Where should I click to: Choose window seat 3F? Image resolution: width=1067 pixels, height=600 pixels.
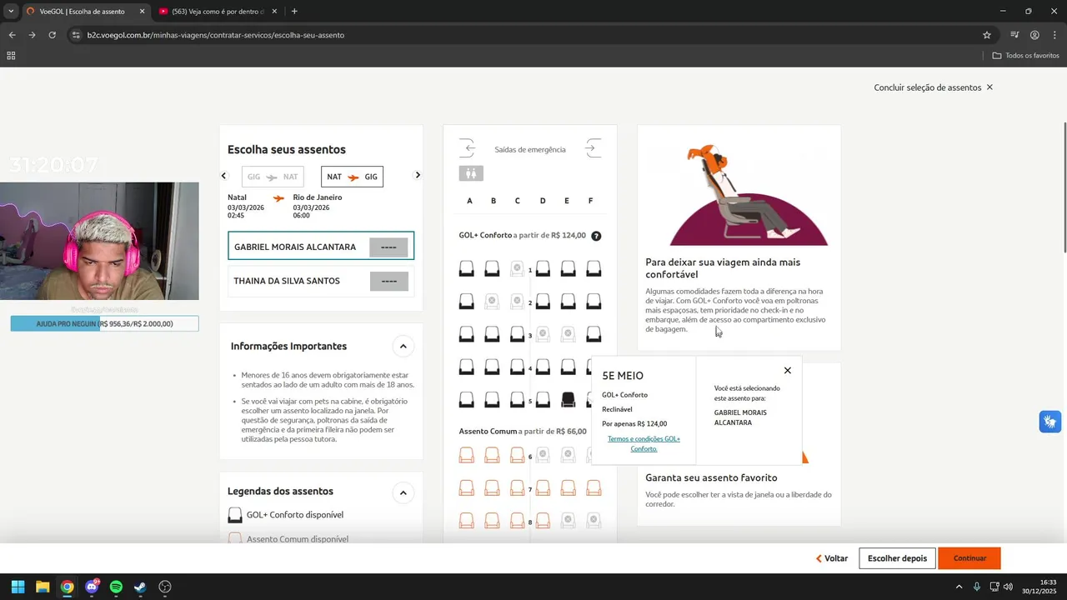coord(594,334)
